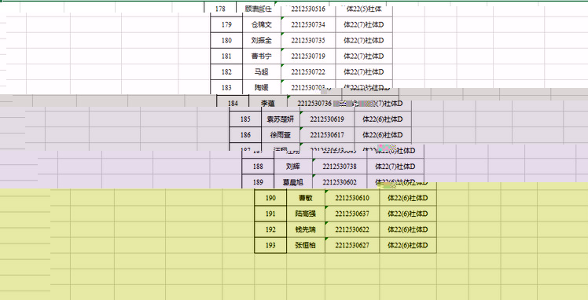
Task: Click class cell 体22(6)社体D in row 193
Action: [x=408, y=245]
